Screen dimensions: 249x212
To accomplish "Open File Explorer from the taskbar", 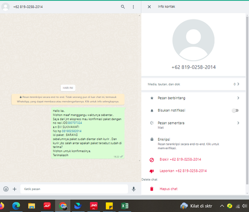I will 31,206.
